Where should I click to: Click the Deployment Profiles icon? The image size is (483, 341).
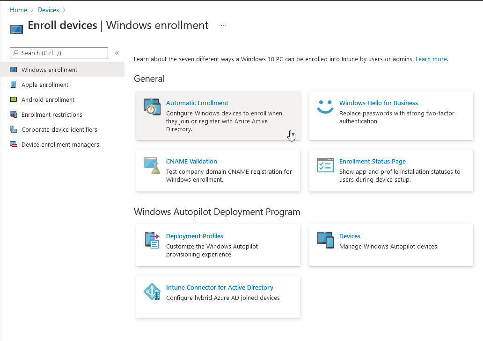(152, 240)
